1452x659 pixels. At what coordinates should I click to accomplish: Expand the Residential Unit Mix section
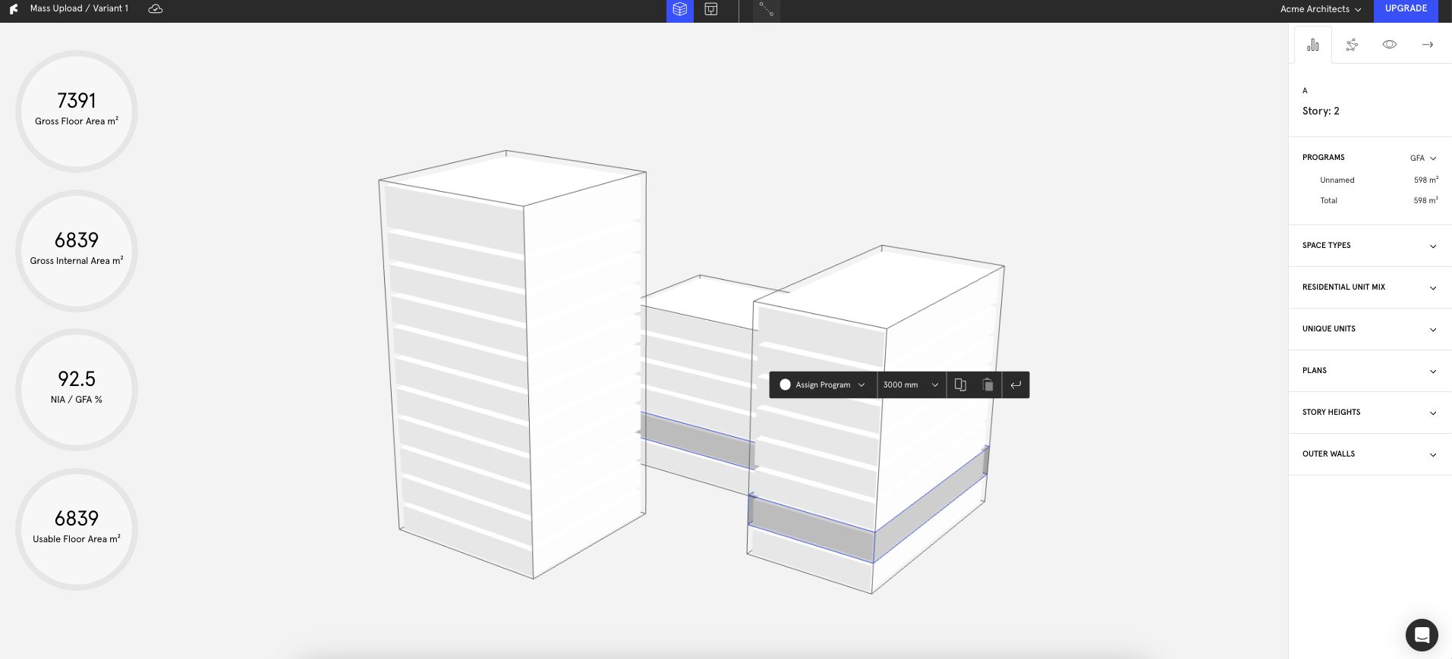click(1370, 287)
